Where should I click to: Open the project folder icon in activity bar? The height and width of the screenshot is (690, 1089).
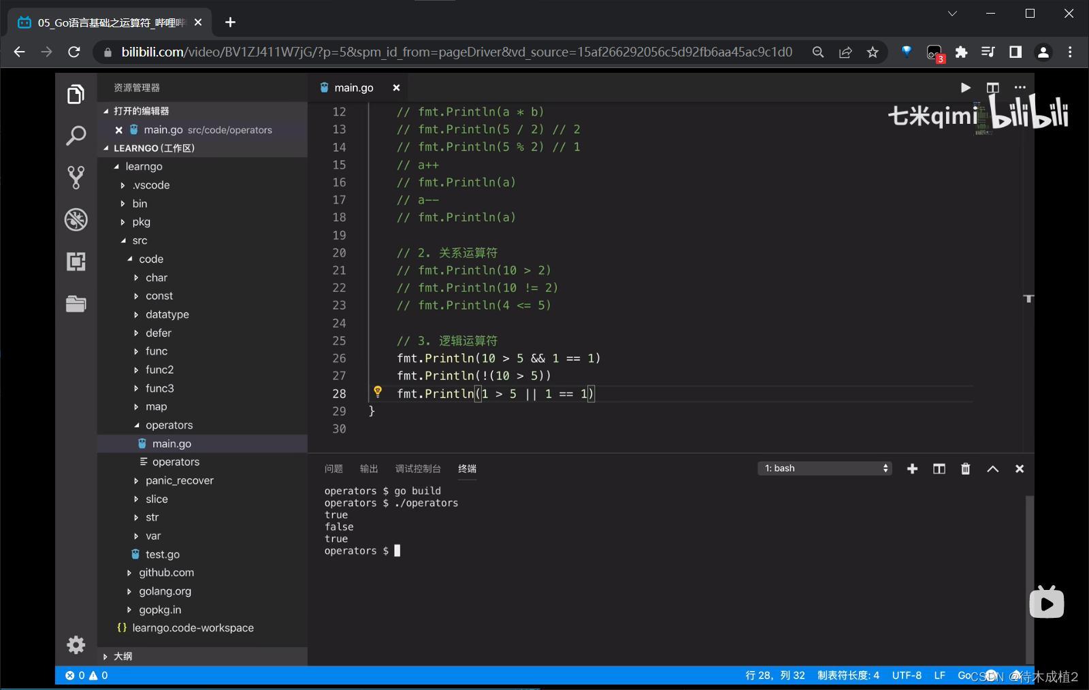[76, 303]
